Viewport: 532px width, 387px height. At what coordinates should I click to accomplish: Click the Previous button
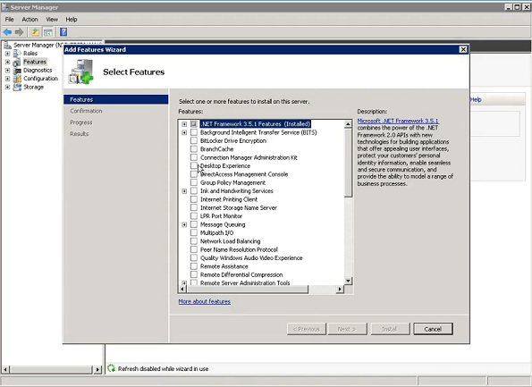307,329
